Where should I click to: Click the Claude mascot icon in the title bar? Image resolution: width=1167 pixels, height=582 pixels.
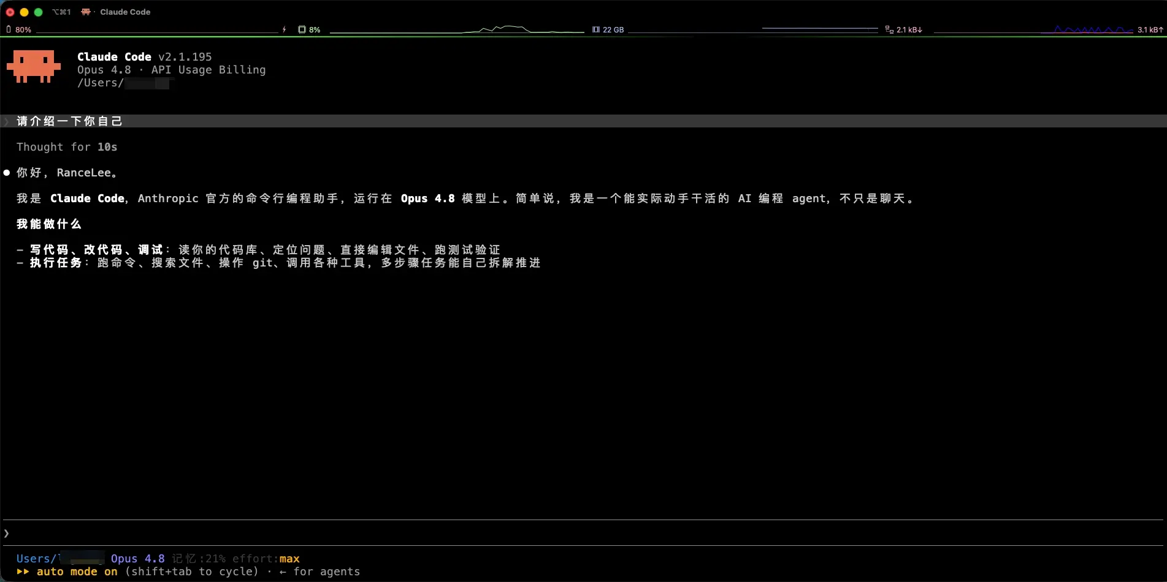(86, 12)
